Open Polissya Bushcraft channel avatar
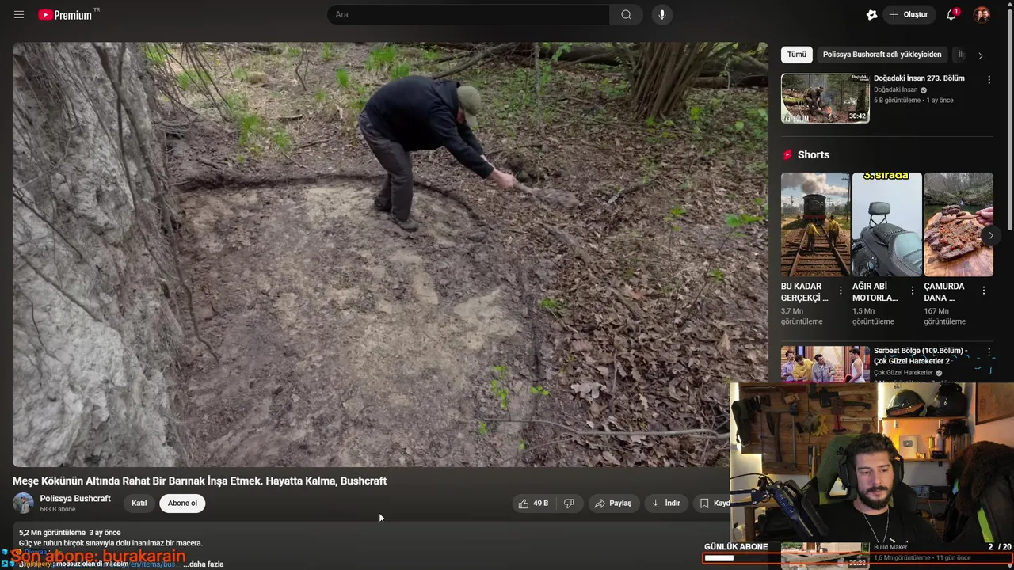1014x570 pixels. click(x=23, y=503)
